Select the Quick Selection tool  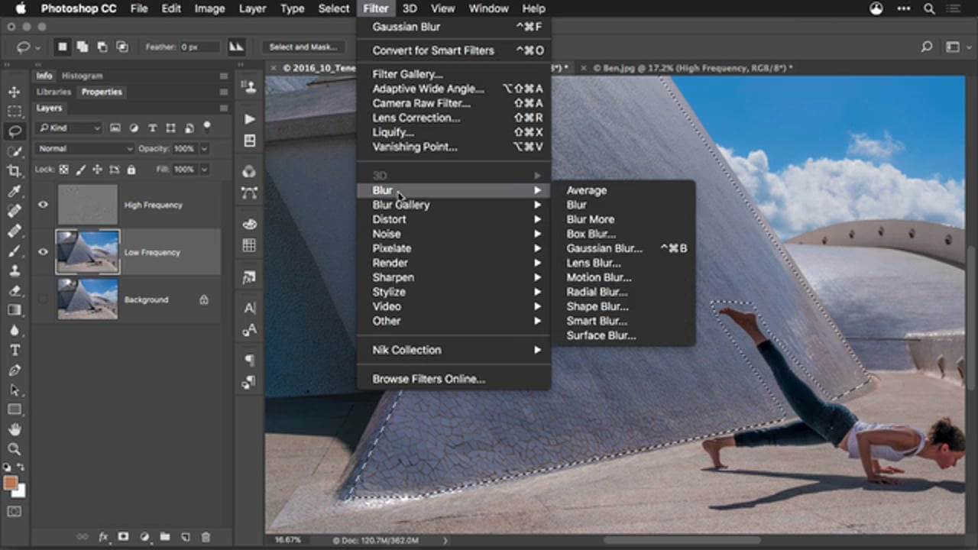tap(15, 151)
